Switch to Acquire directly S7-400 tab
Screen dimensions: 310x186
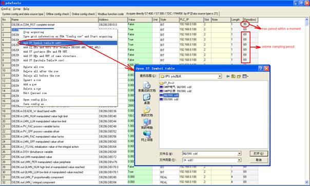click(172, 14)
